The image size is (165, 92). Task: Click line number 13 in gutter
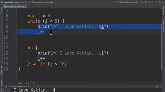point(6,53)
